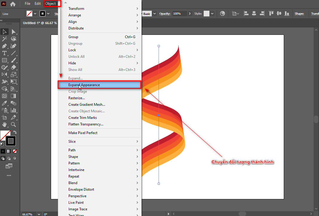Viewport: 319px width, 216px height.
Task: Click the Opacity percentage field
Action: pyautogui.click(x=180, y=14)
